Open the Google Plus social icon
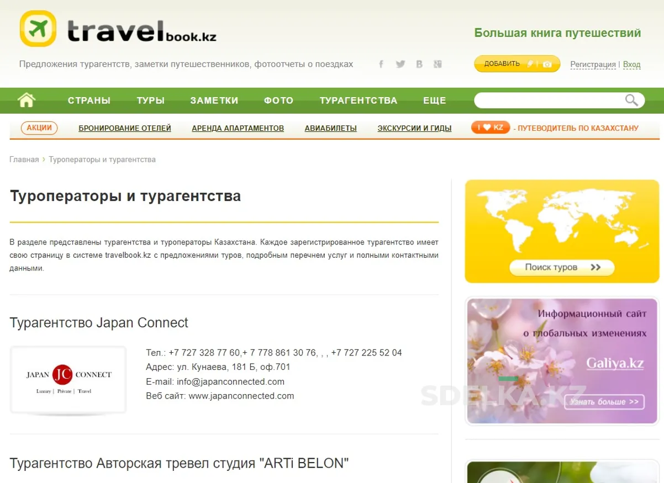Image resolution: width=664 pixels, height=483 pixels. tap(438, 64)
